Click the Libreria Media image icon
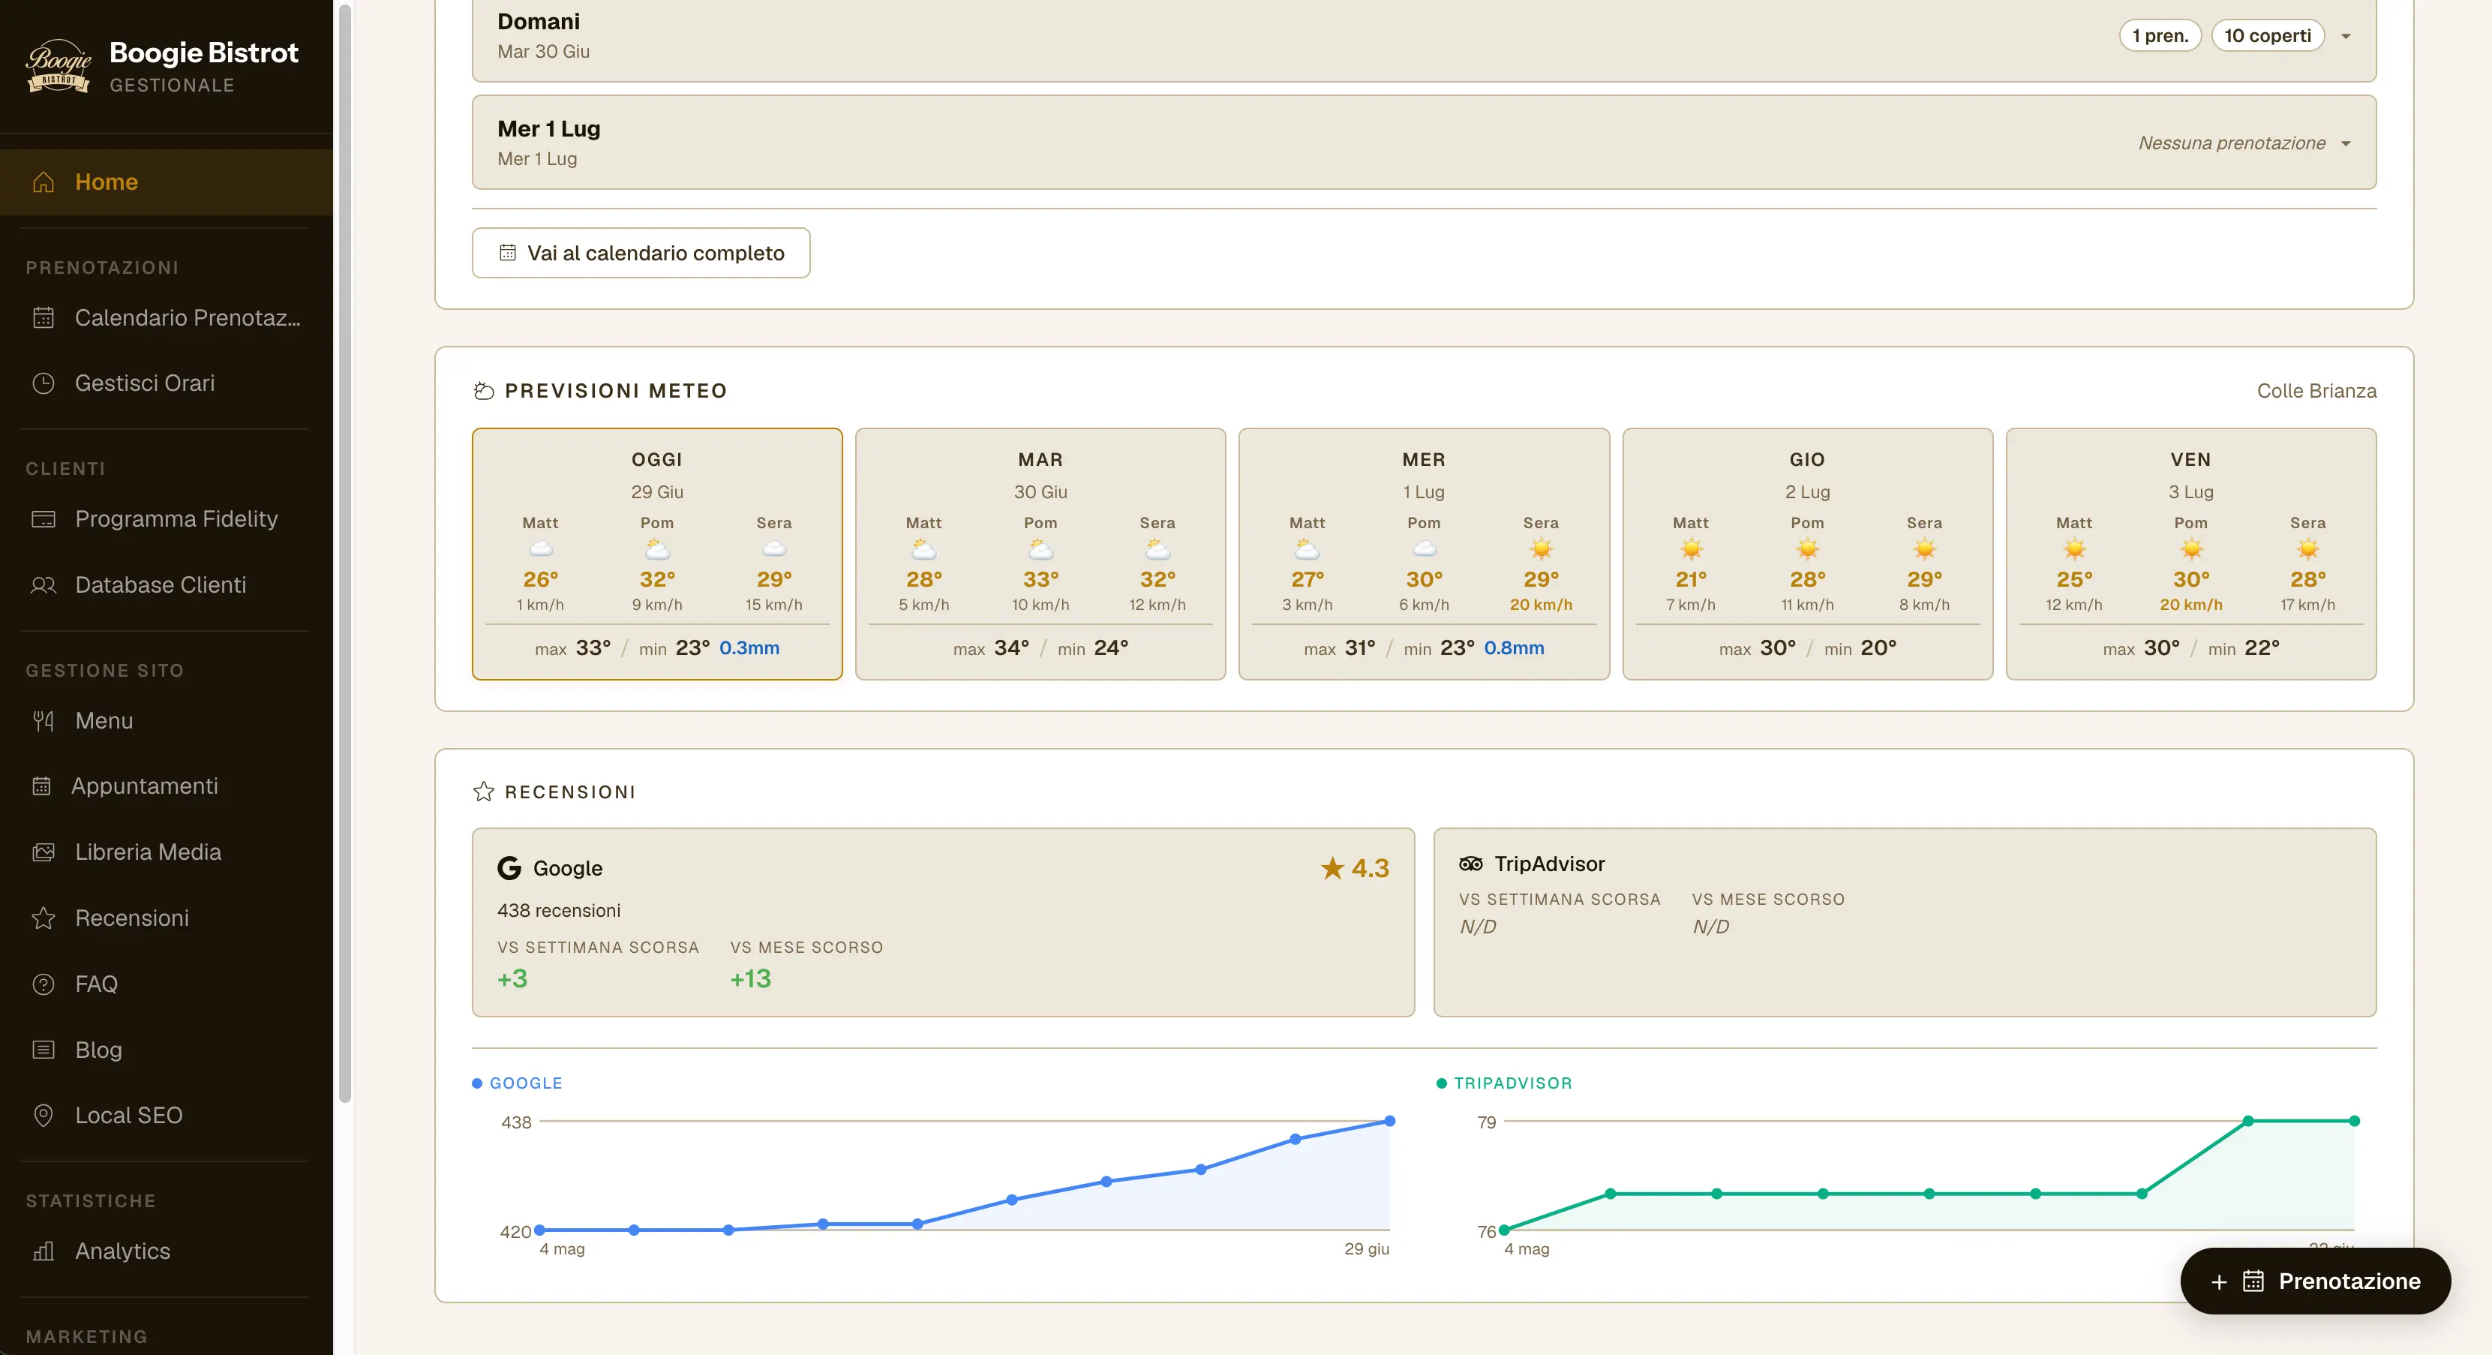Viewport: 2492px width, 1355px height. coord(44,852)
